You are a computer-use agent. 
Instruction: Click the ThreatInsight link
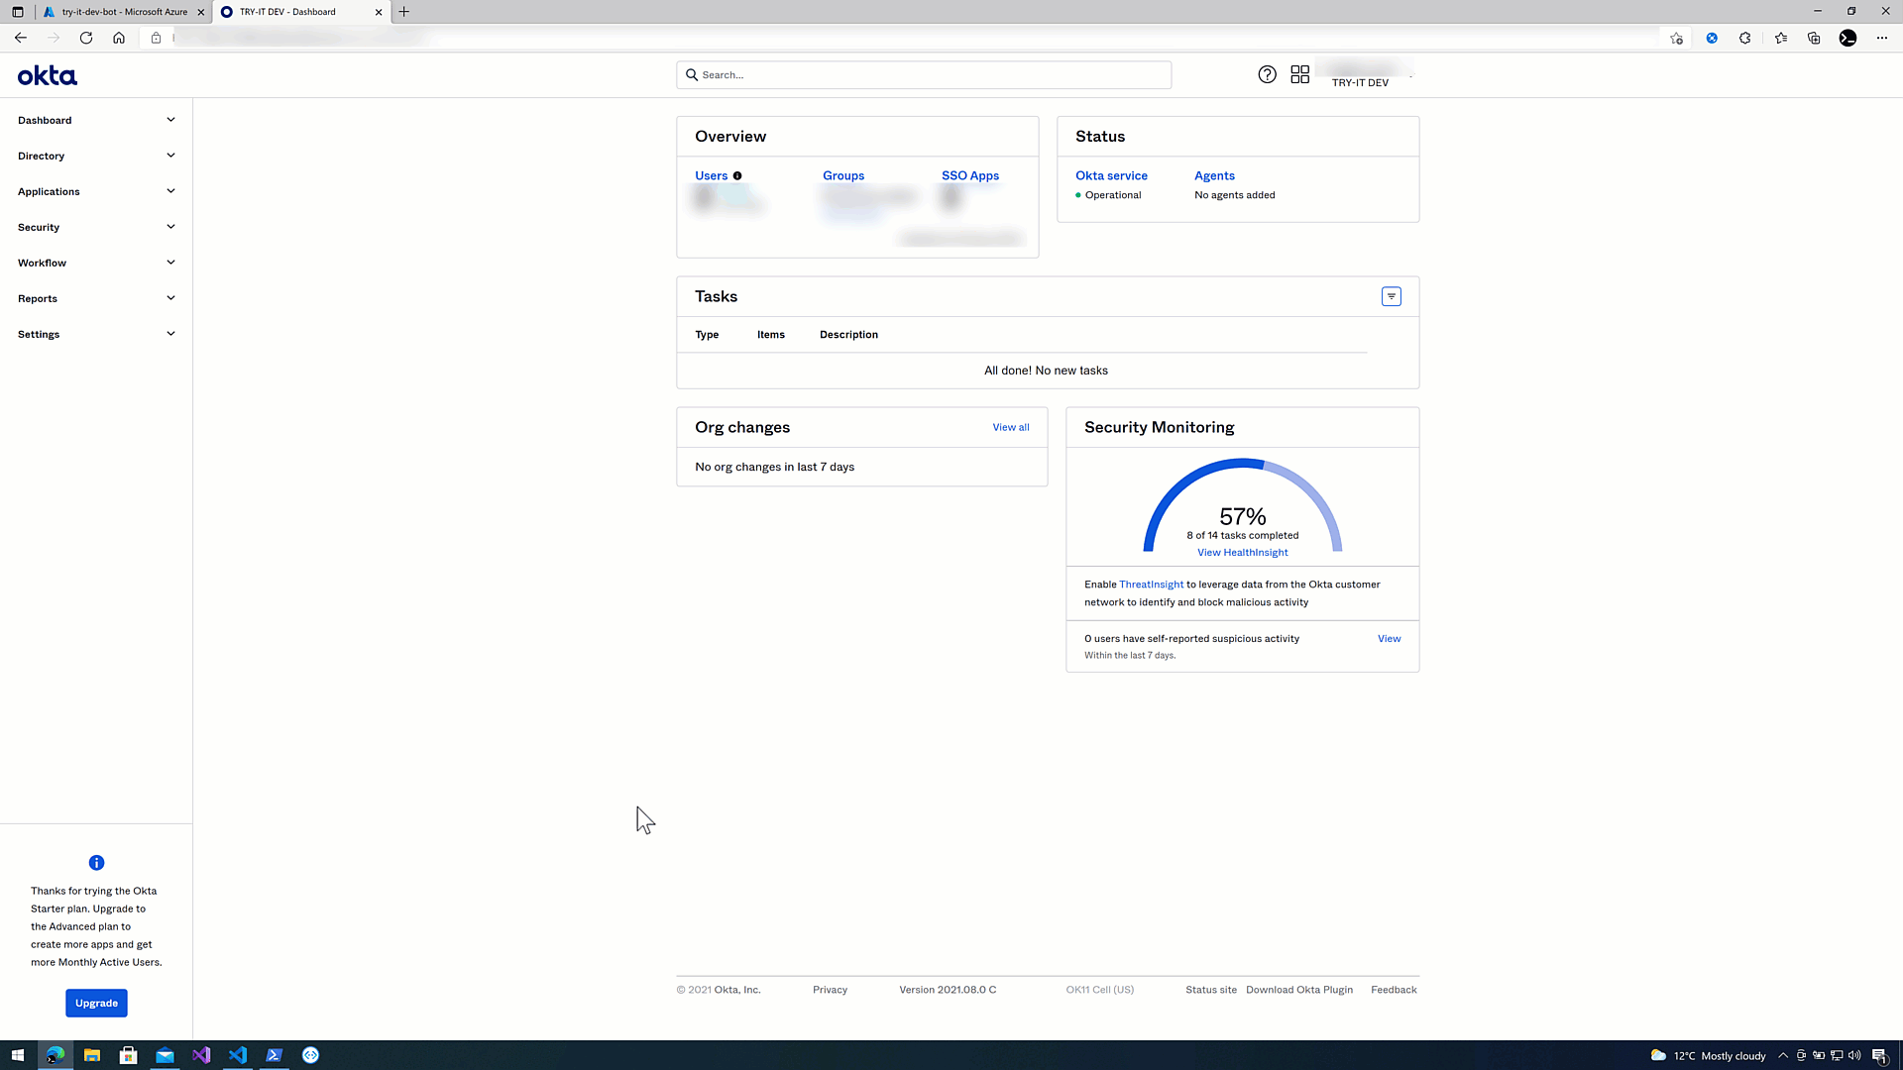(1151, 585)
